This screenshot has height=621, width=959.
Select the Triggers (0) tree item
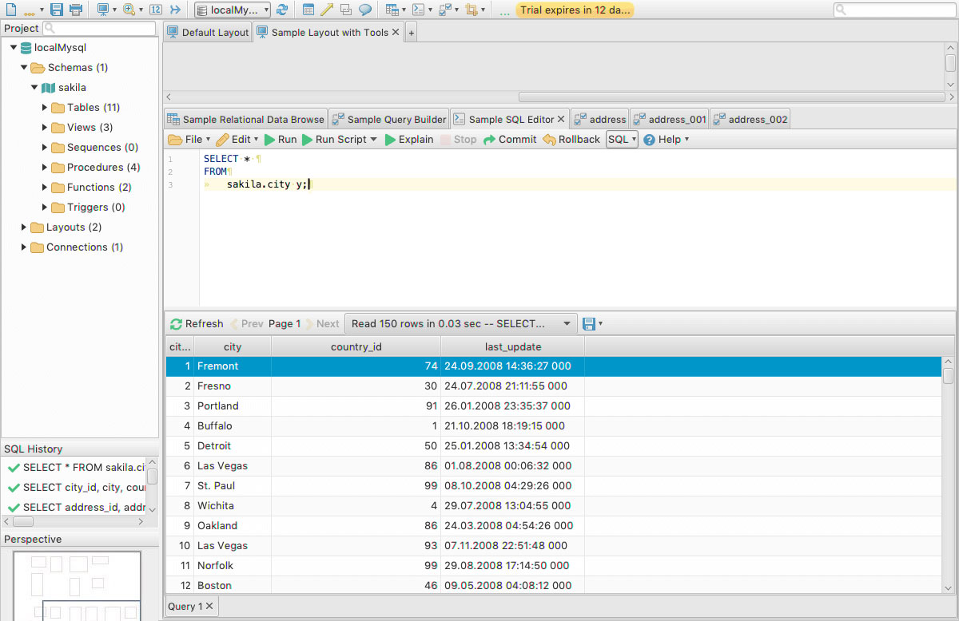click(x=89, y=208)
